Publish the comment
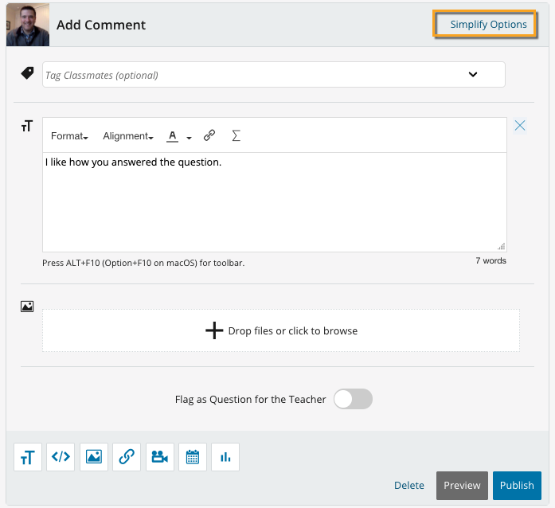 tap(517, 485)
